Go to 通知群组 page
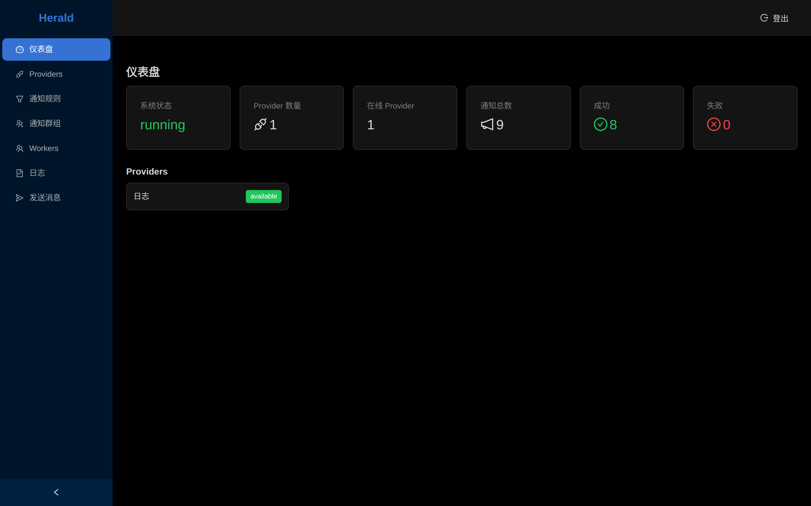This screenshot has width=811, height=506. (56, 124)
